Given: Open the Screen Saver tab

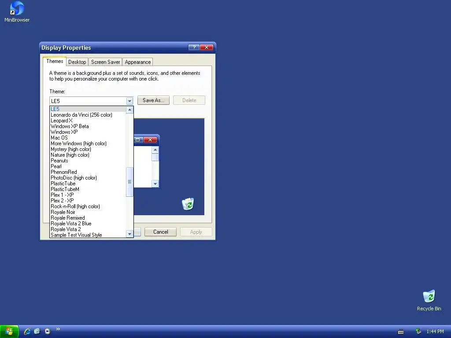Looking at the screenshot, I should click(x=105, y=62).
